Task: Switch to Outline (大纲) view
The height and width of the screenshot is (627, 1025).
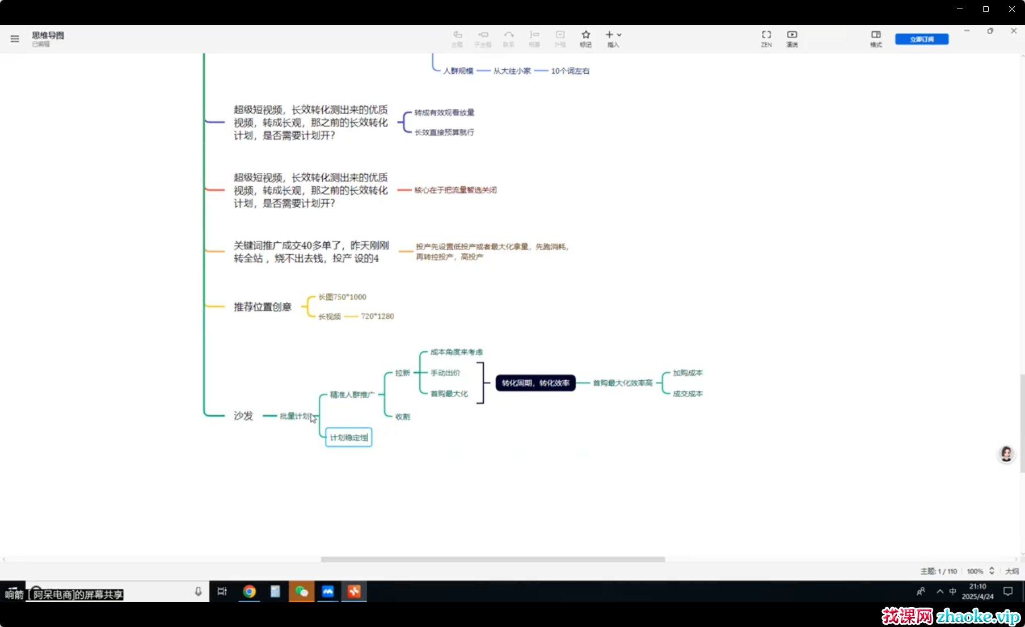Action: point(1012,571)
